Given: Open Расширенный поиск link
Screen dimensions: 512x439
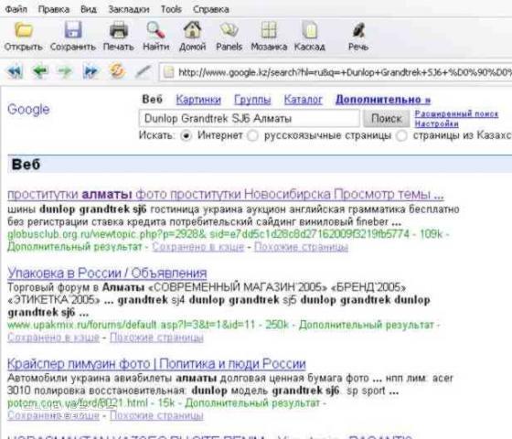Looking at the screenshot, I should coord(456,113).
